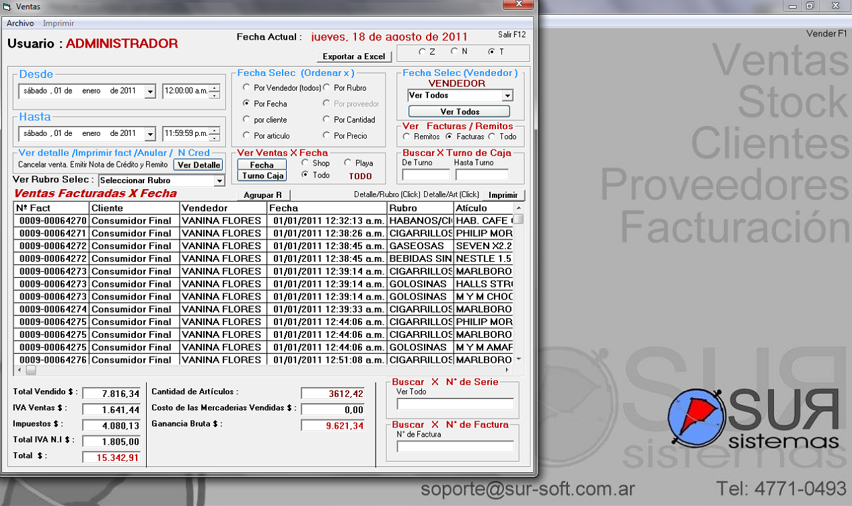The width and height of the screenshot is (852, 506).
Task: Click the Fecha column header in table
Action: click(327, 208)
